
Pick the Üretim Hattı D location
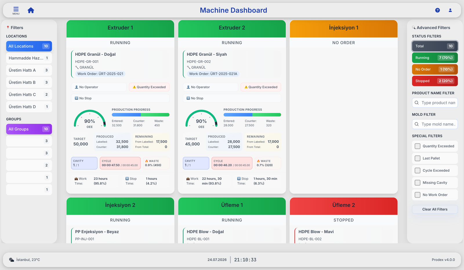(x=29, y=107)
